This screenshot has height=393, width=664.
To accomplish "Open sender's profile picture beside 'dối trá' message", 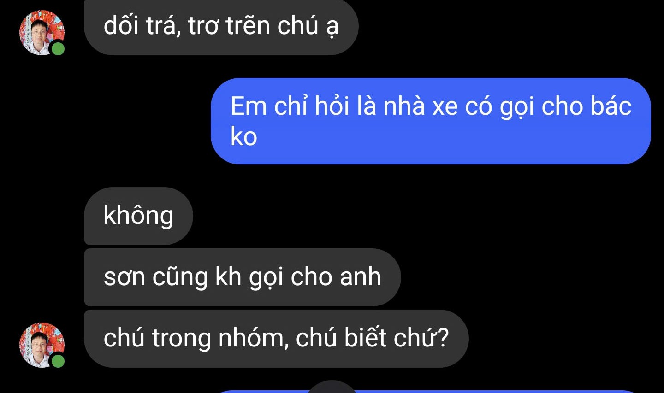I will coord(42,33).
